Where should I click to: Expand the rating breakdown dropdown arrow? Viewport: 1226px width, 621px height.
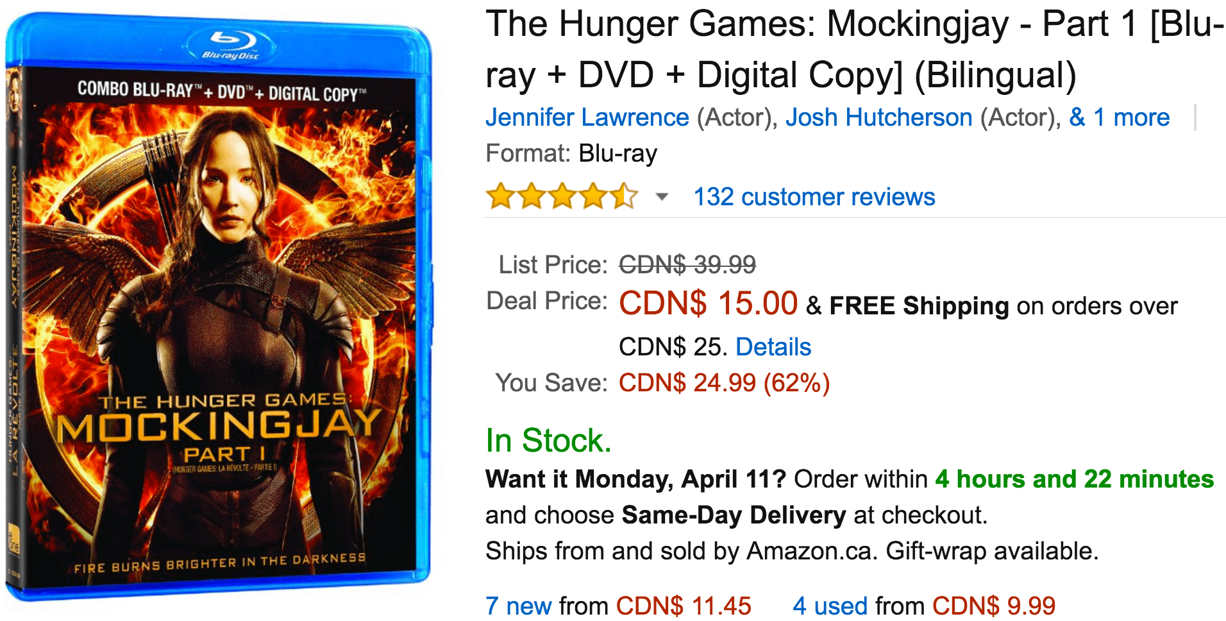click(662, 197)
